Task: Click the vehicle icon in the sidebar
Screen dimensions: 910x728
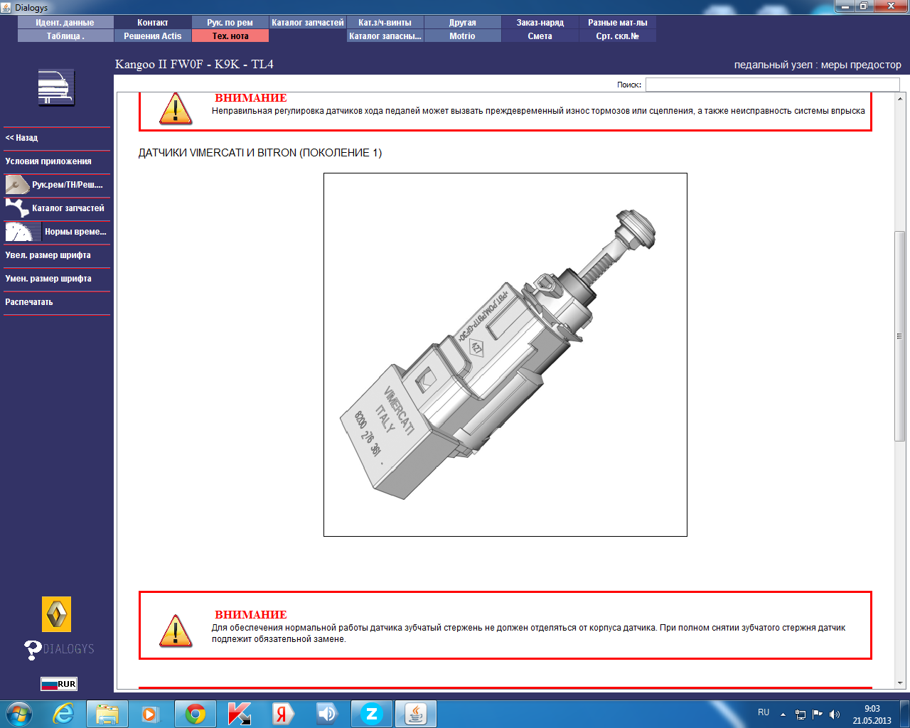Action: (x=56, y=87)
